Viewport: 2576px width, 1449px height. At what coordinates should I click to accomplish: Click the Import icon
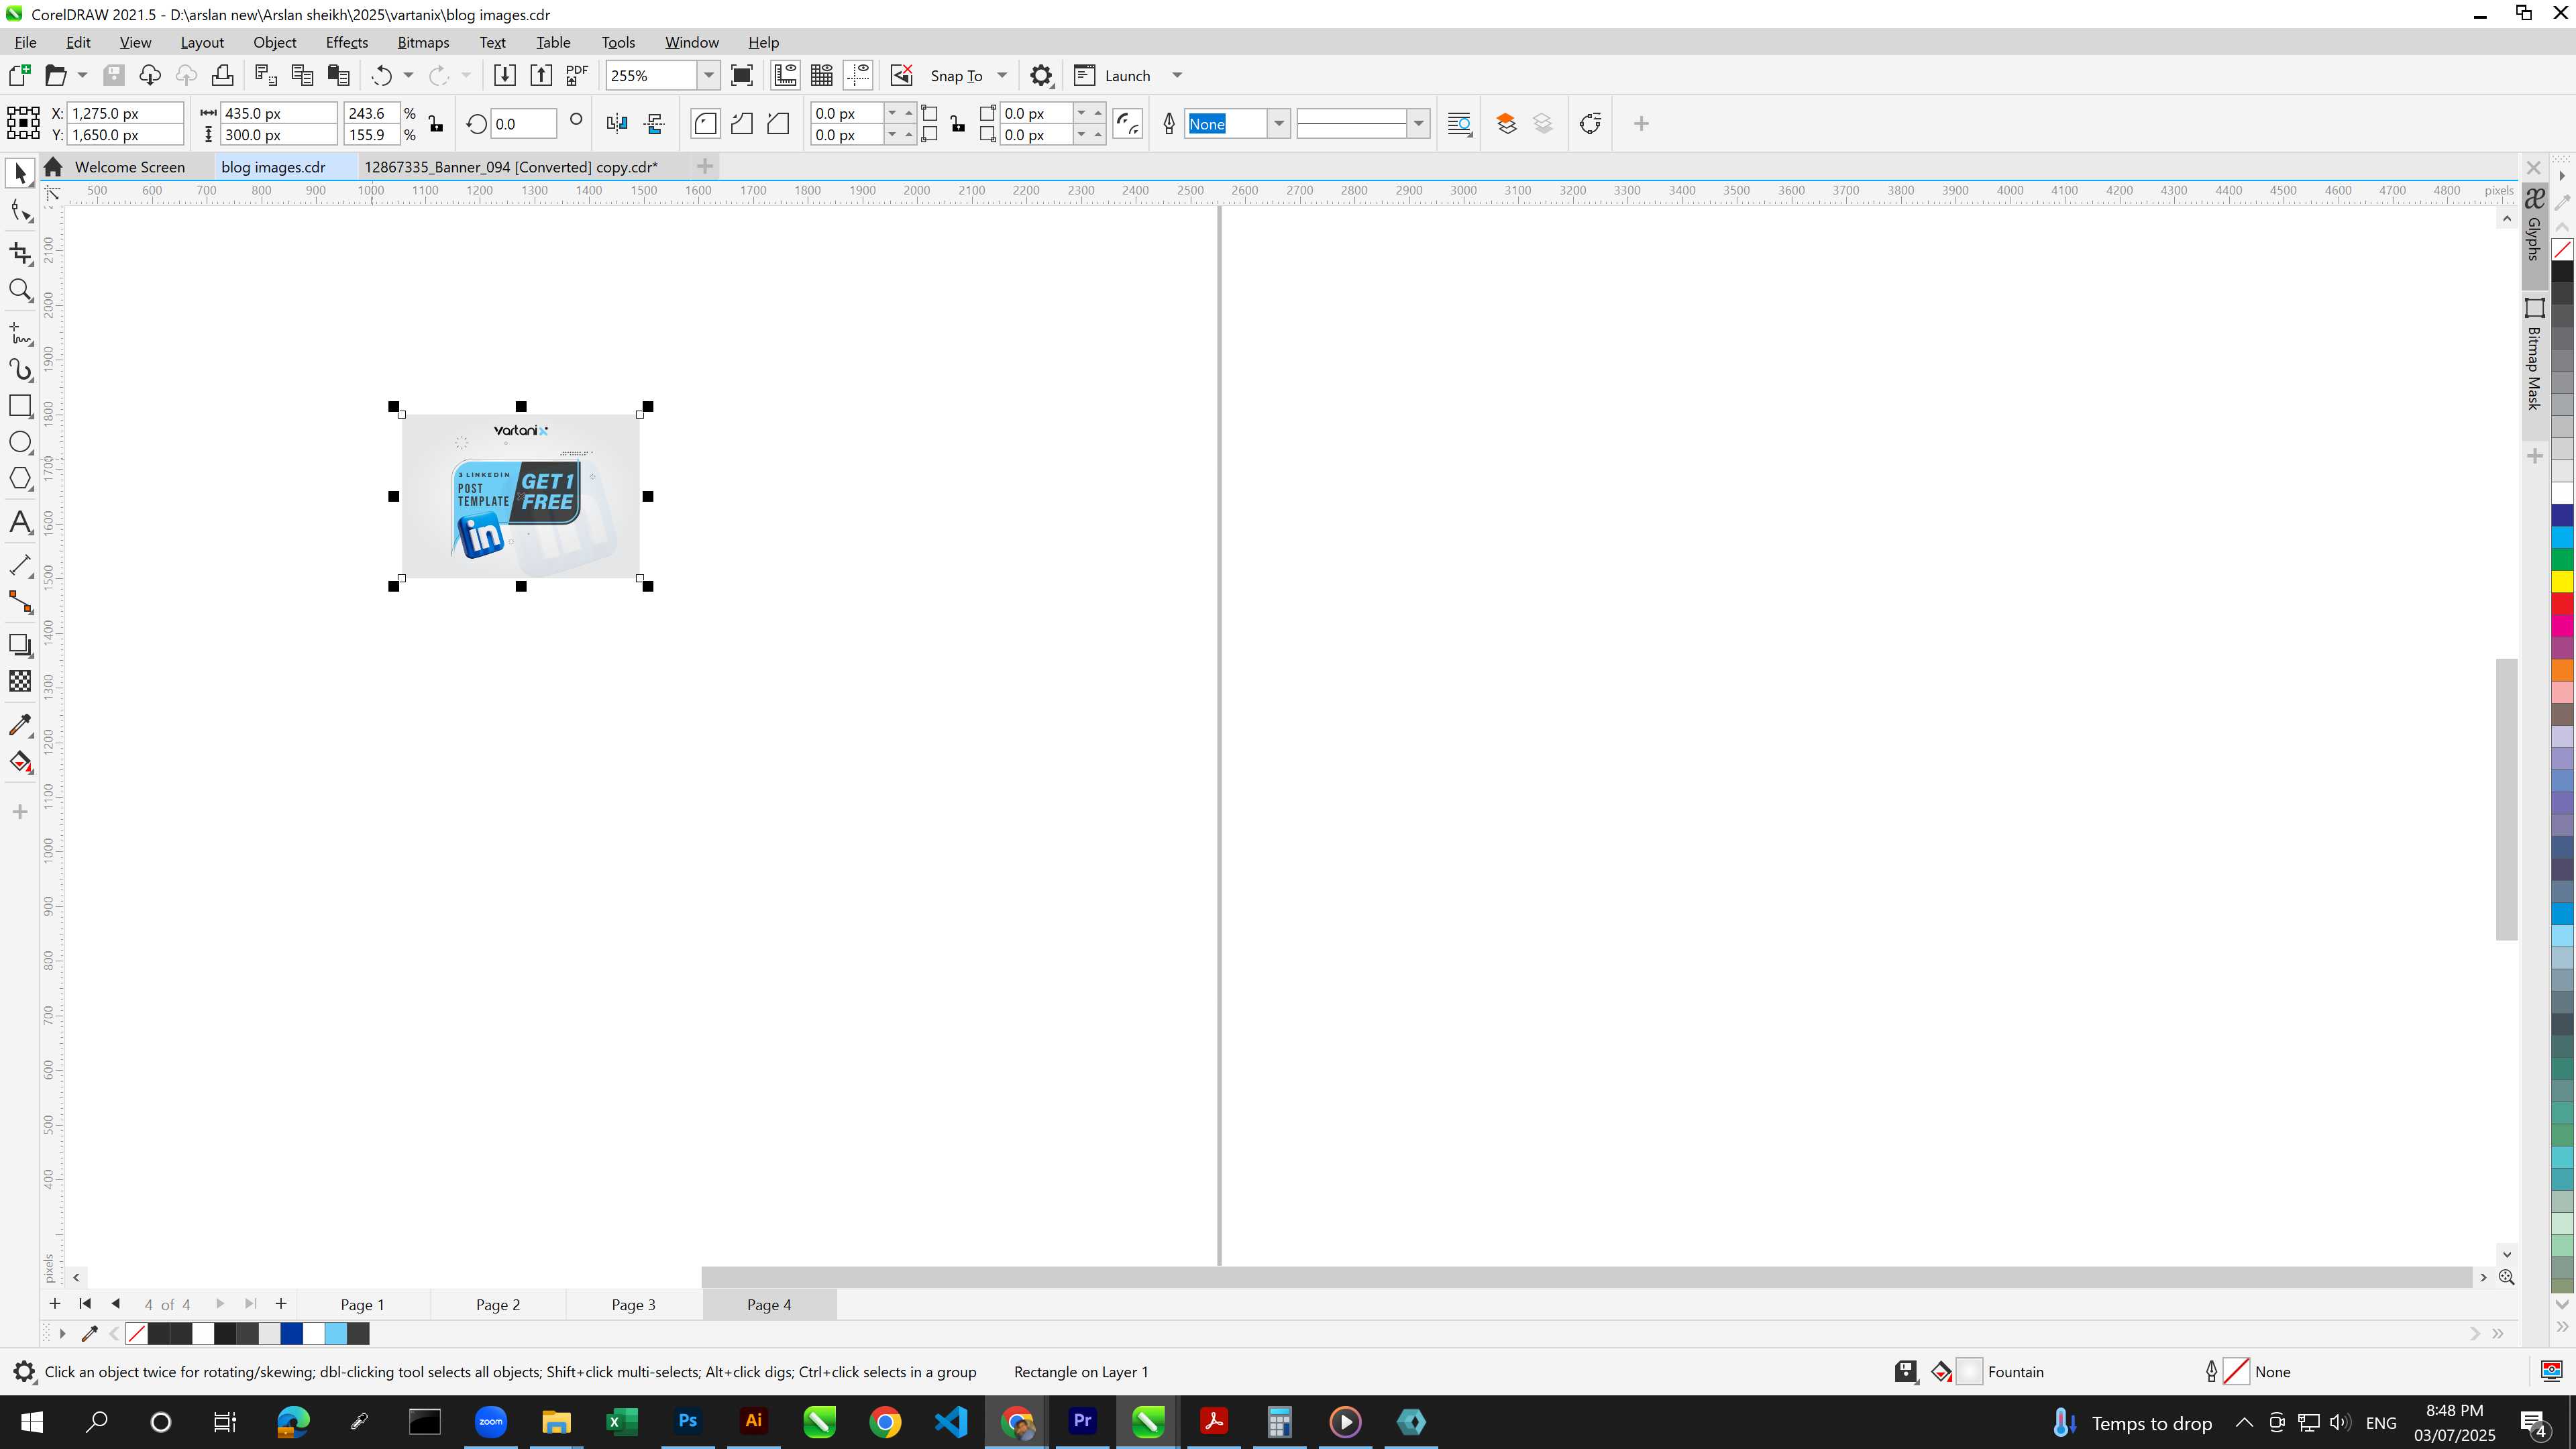pos(505,76)
